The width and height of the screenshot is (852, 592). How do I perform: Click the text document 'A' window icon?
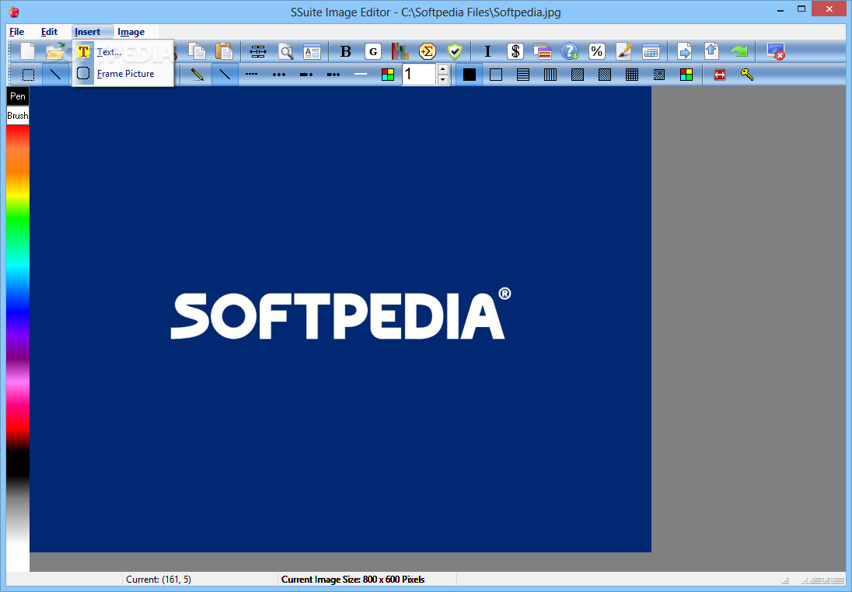tap(312, 51)
